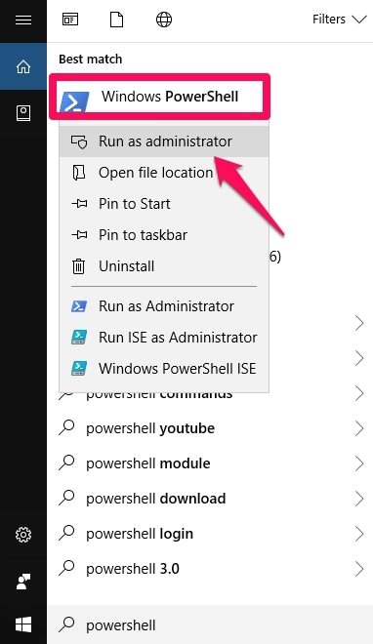The height and width of the screenshot is (644, 373).
Task: Choose Run as administrator with shield icon
Action: pos(164,141)
